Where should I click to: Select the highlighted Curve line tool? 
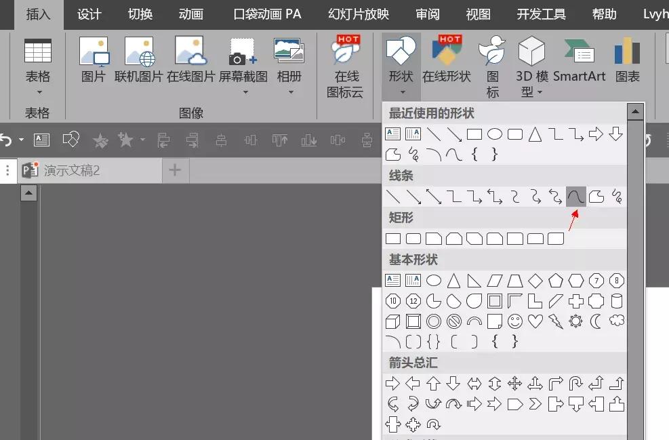[x=575, y=197]
